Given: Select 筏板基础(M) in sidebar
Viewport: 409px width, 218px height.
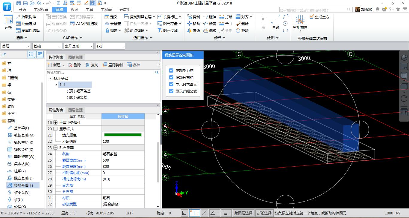Looking at the screenshot, I should click(x=24, y=135).
